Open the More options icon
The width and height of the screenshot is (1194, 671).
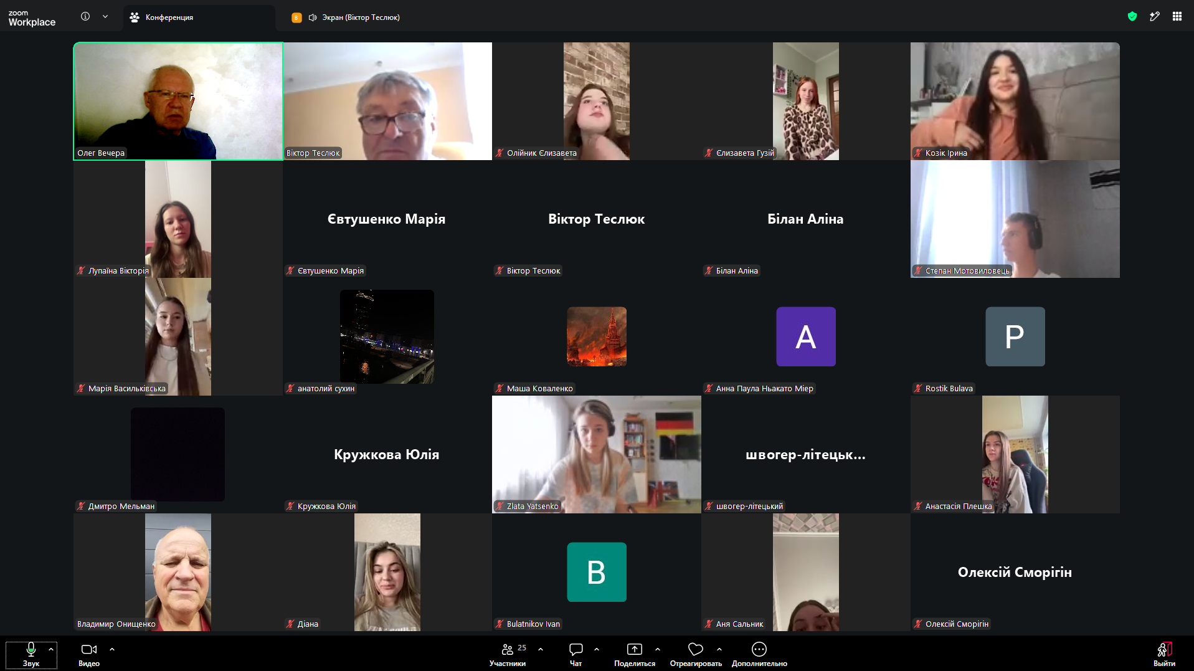[x=759, y=649]
